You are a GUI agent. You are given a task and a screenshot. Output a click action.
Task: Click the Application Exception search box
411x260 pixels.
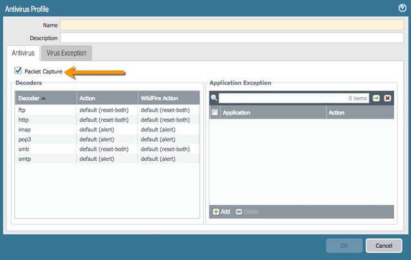point(293,98)
